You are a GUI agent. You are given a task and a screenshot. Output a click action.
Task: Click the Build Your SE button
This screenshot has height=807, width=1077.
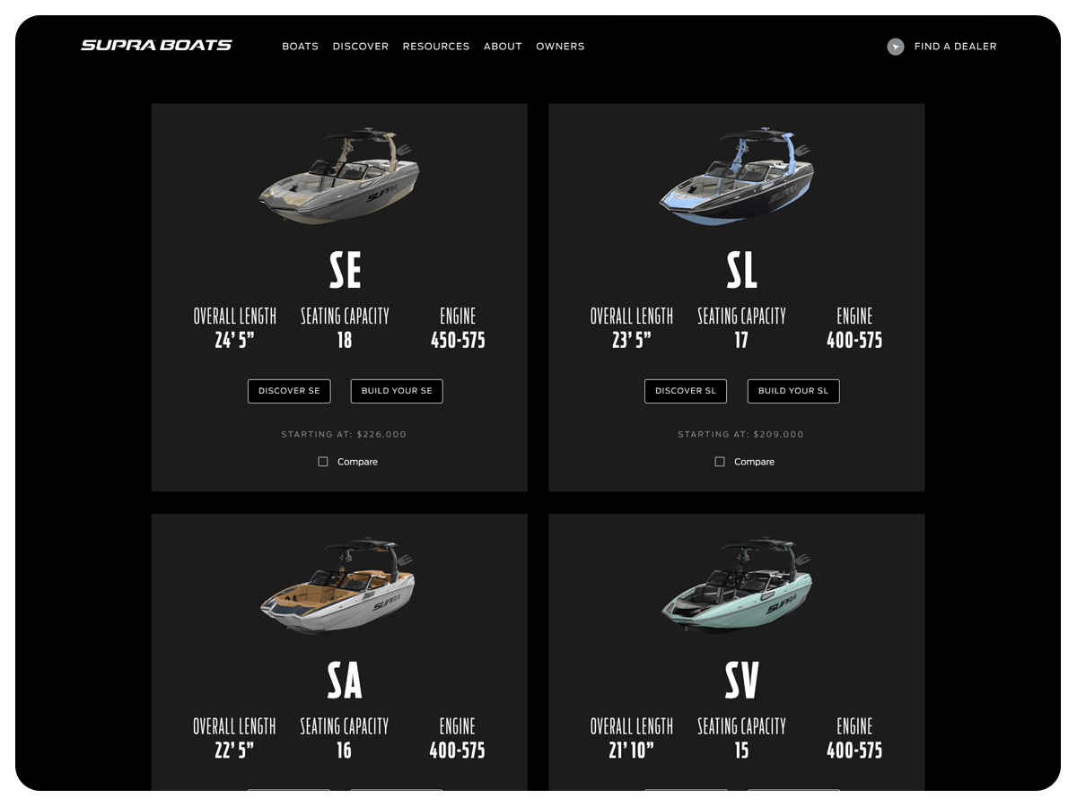pos(397,391)
